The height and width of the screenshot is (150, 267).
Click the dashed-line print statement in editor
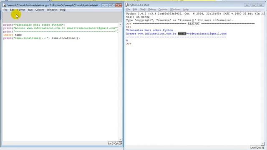tap(60, 32)
